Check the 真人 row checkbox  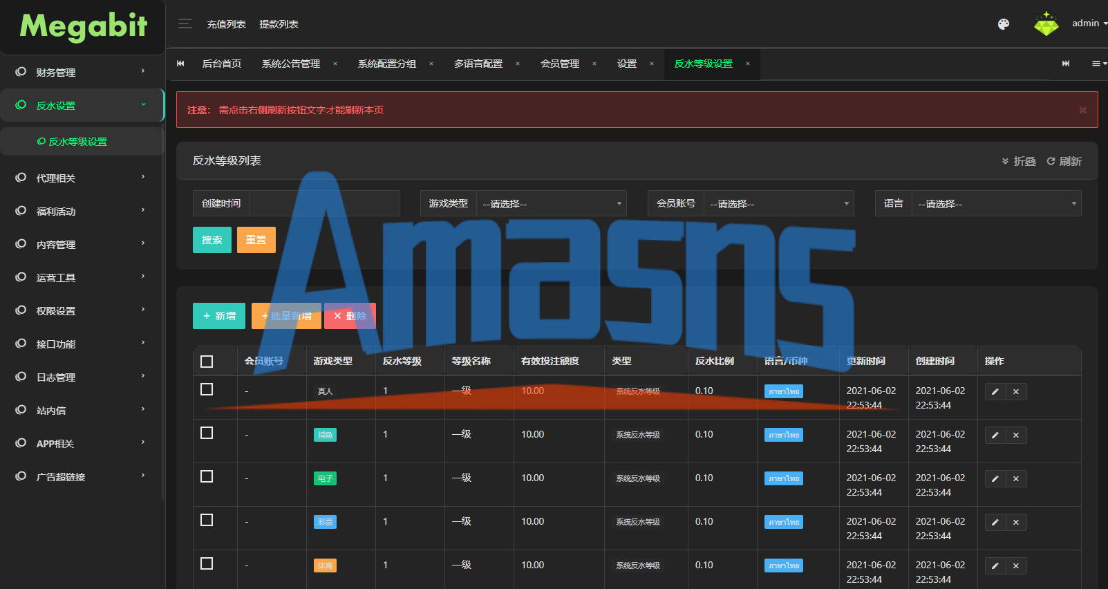(x=207, y=389)
